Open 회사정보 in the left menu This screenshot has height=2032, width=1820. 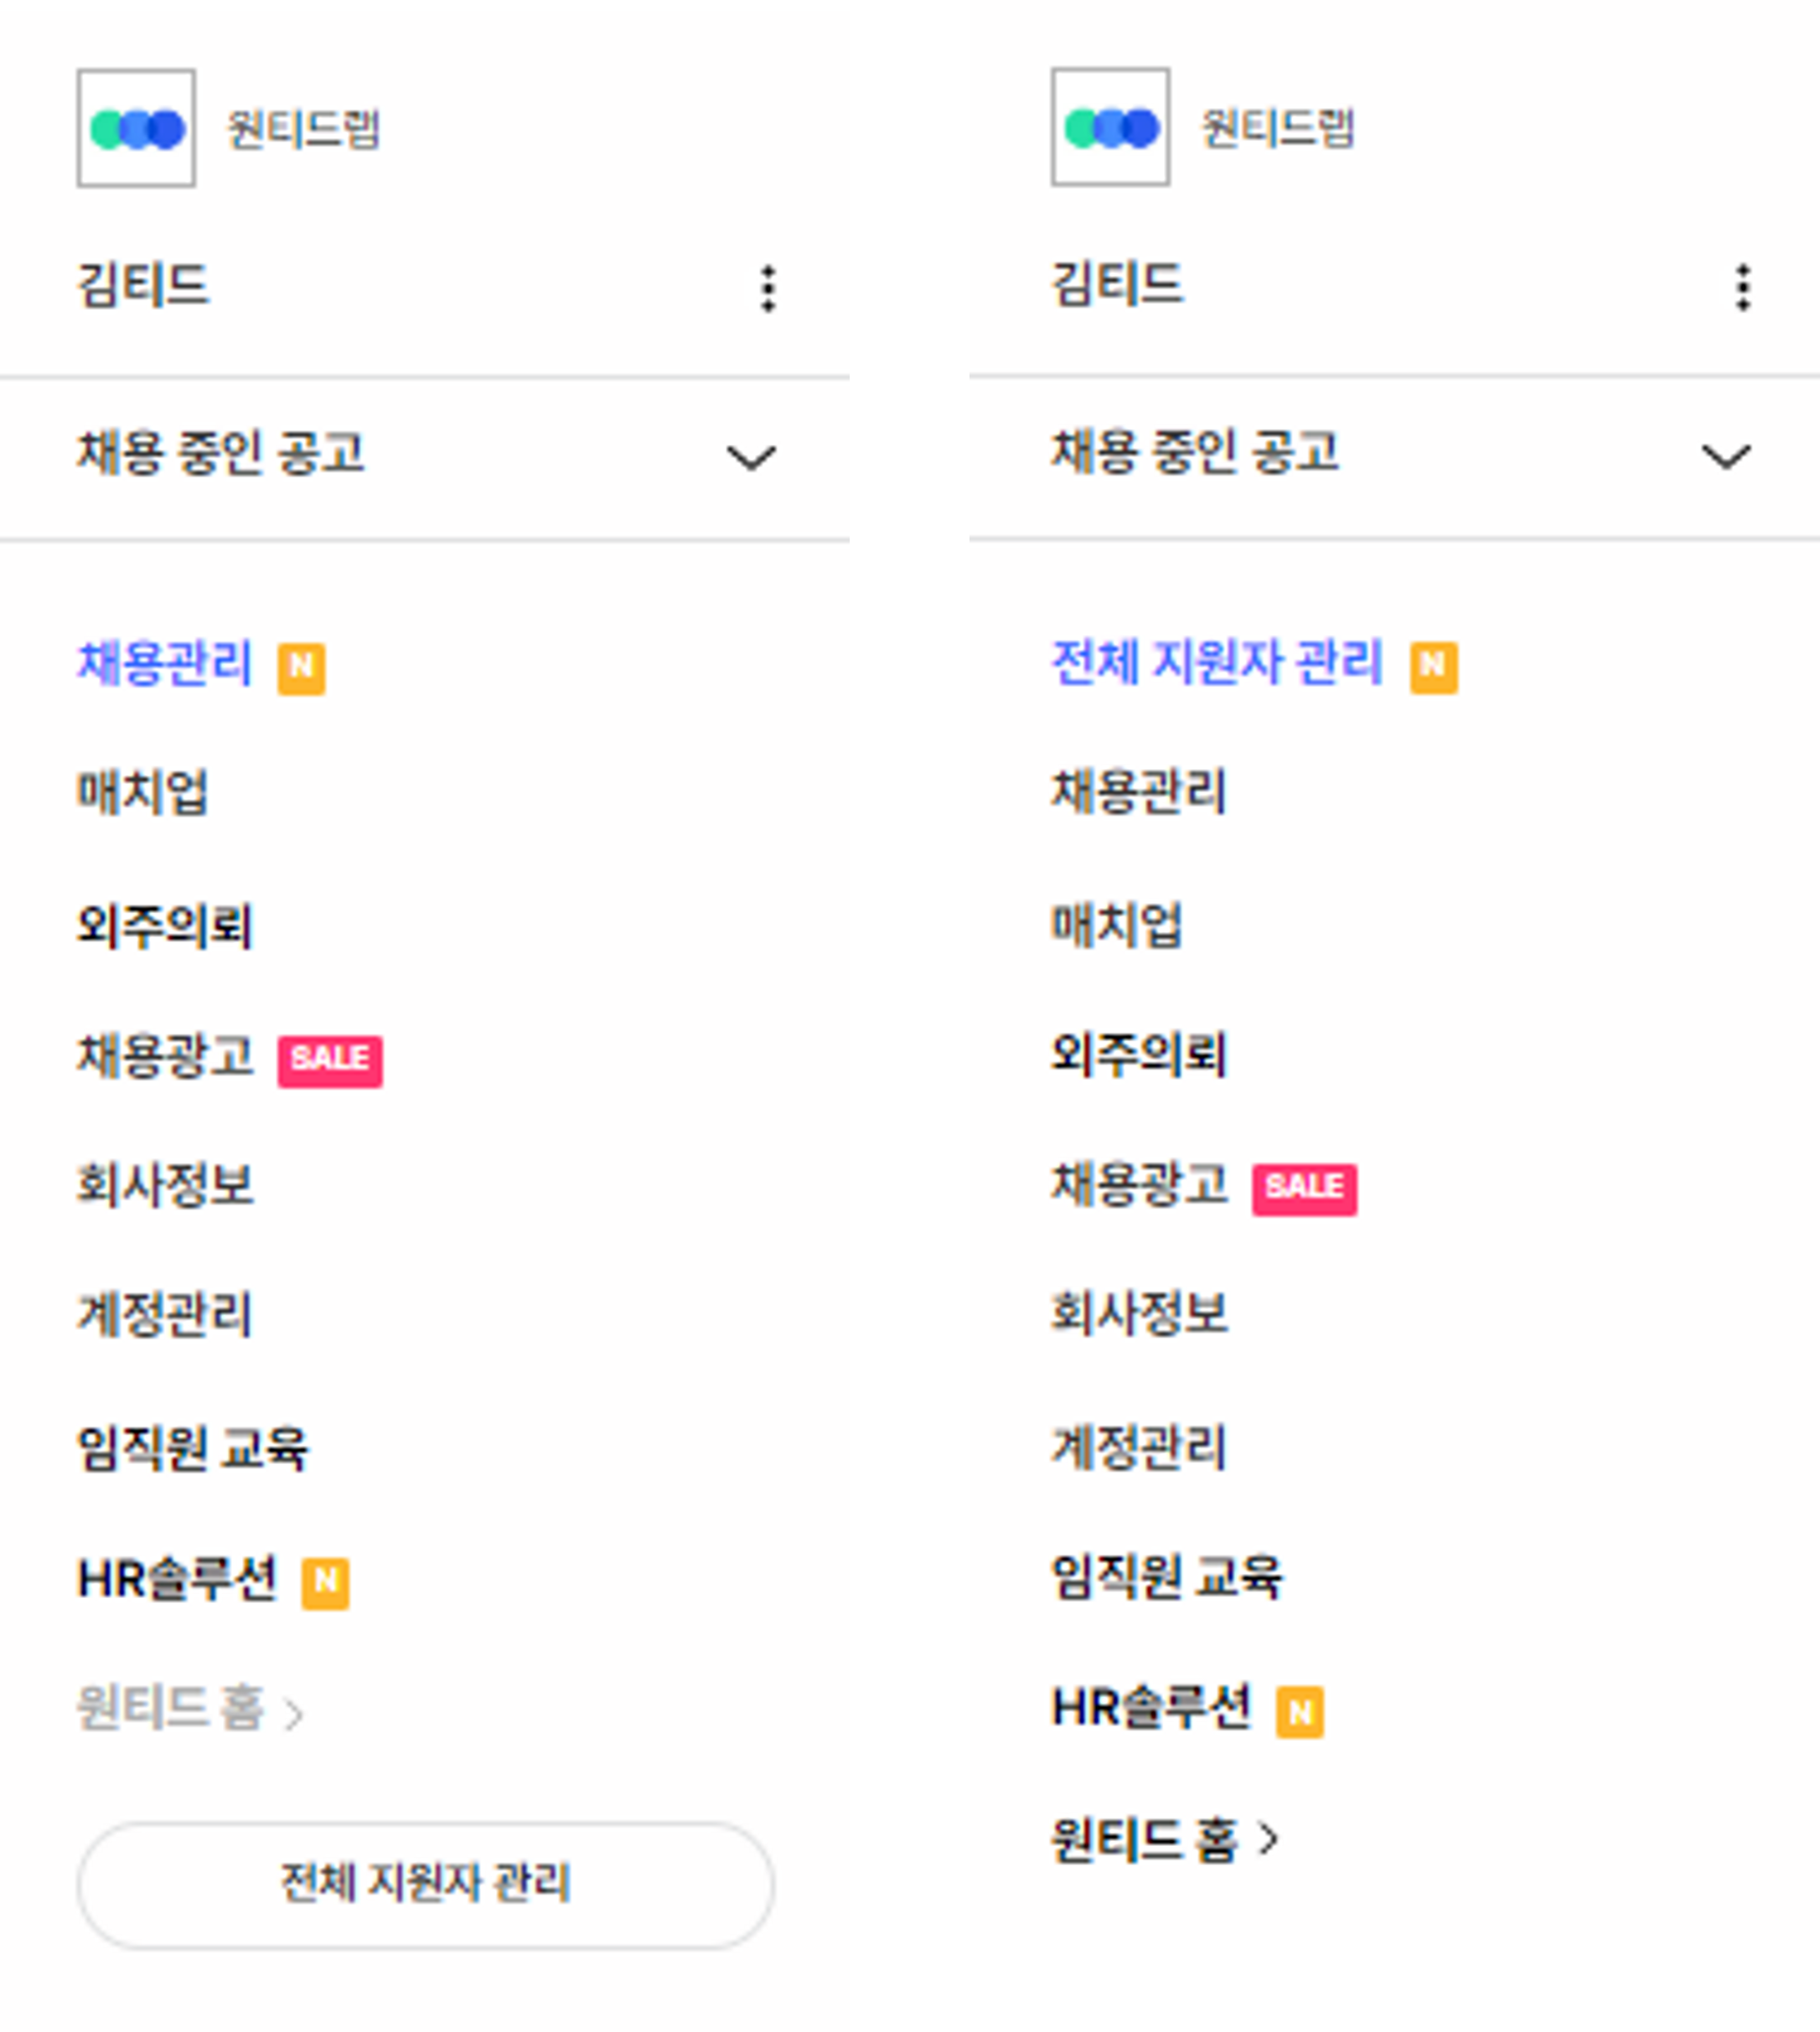pyautogui.click(x=165, y=1184)
